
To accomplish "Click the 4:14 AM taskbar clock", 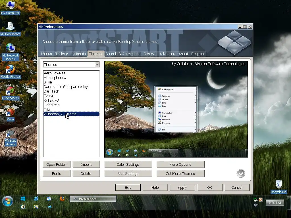I will point(275,203).
